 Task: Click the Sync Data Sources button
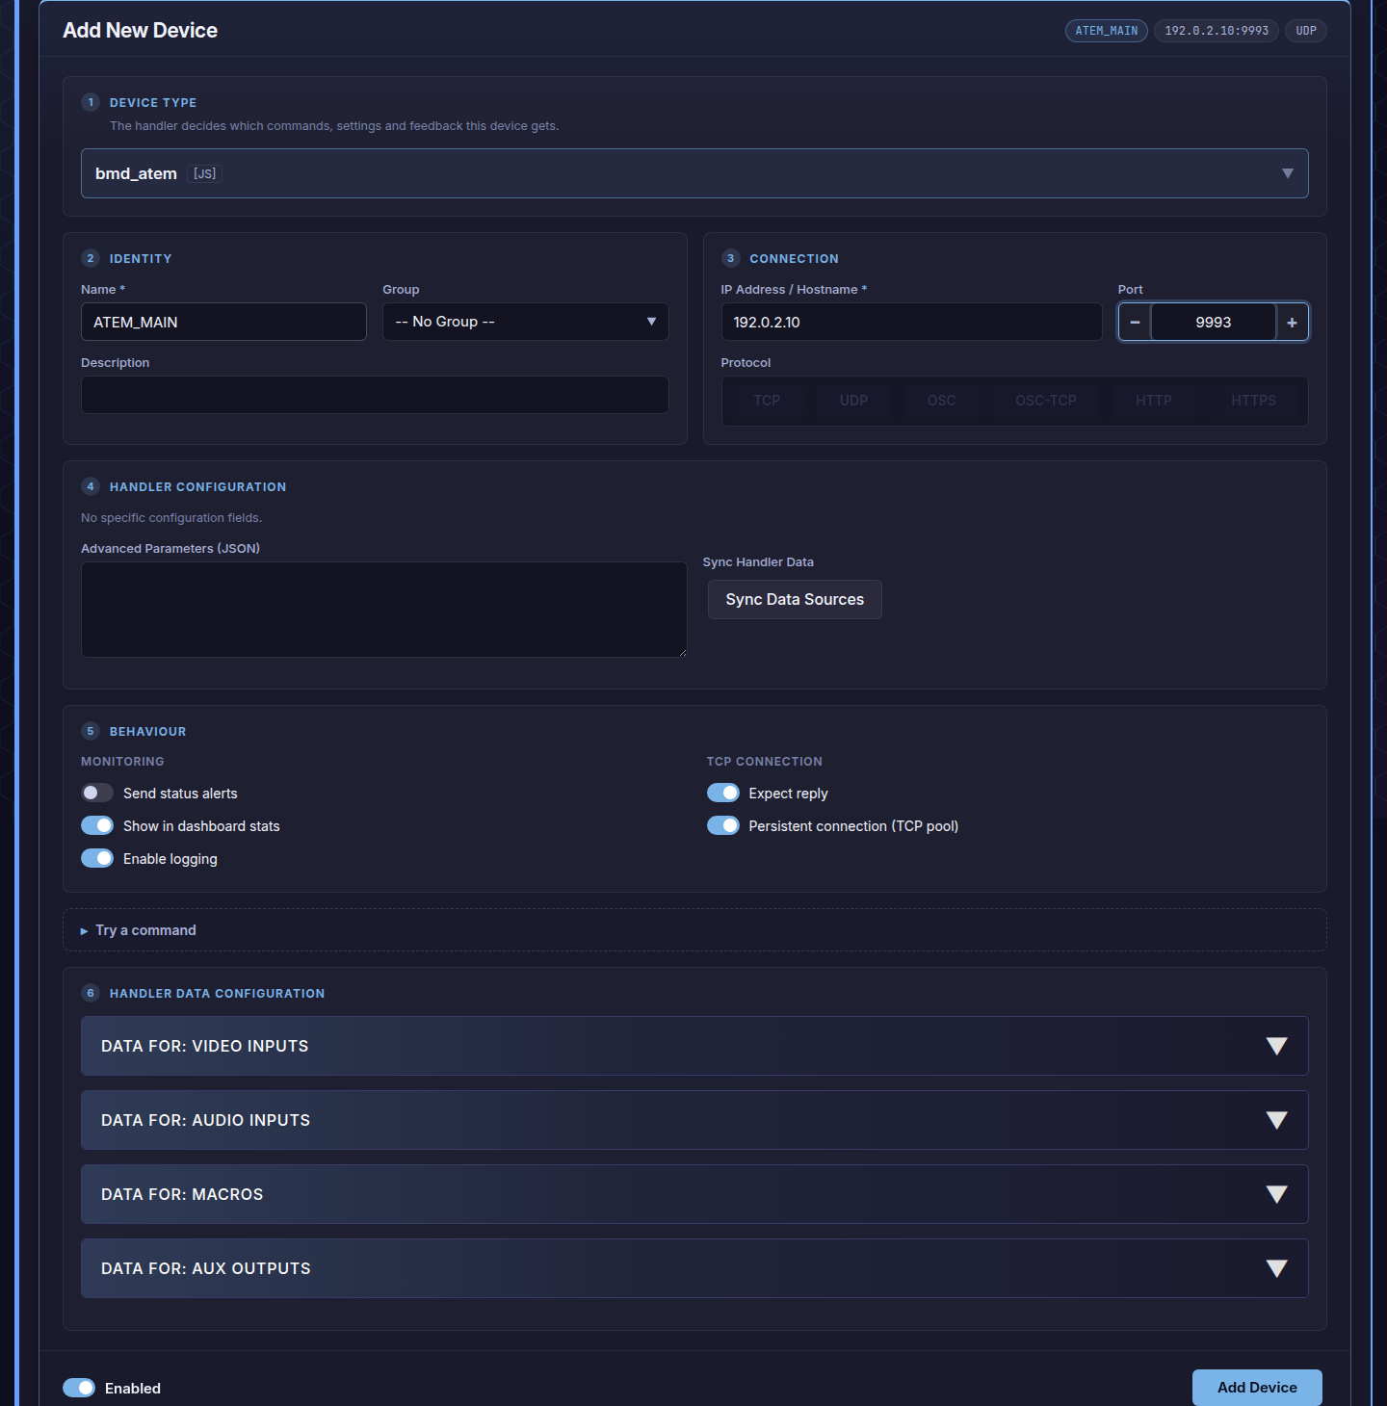pos(795,599)
